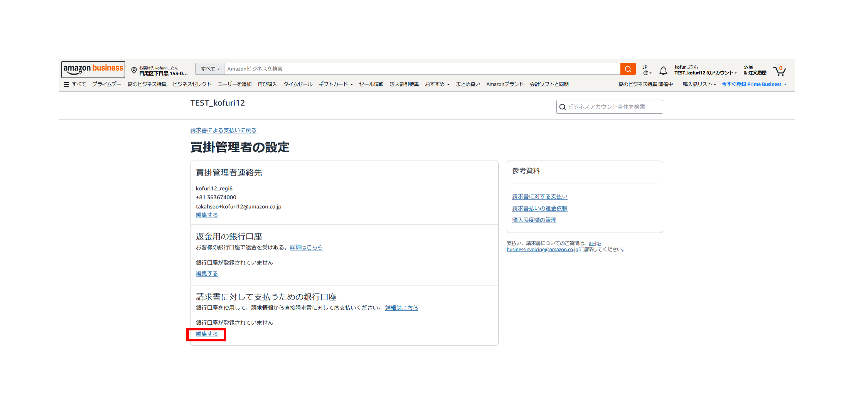852x406 pixels.
Task: Click the TEST_kofuri12 account title
Action: tap(217, 103)
